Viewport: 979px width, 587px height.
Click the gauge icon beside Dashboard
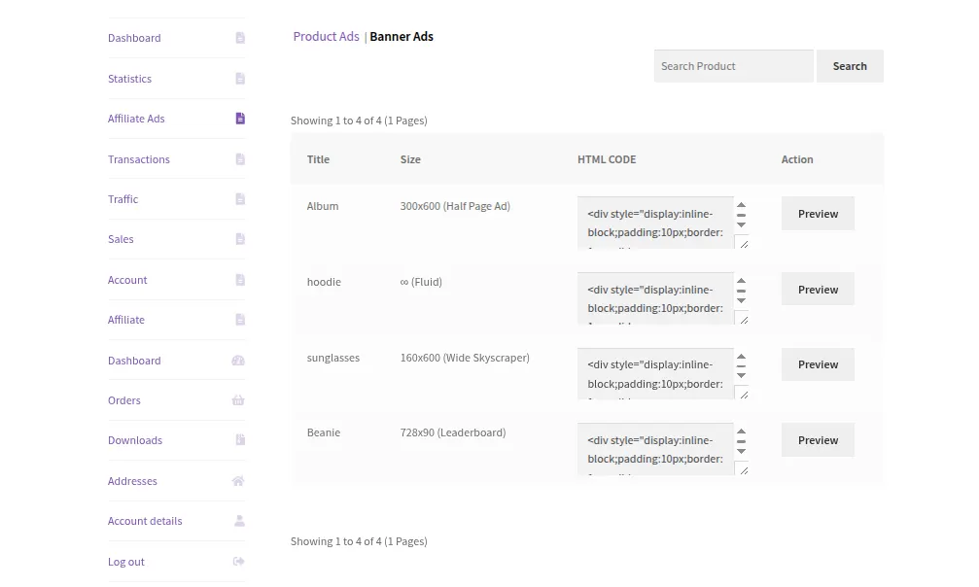click(x=238, y=361)
